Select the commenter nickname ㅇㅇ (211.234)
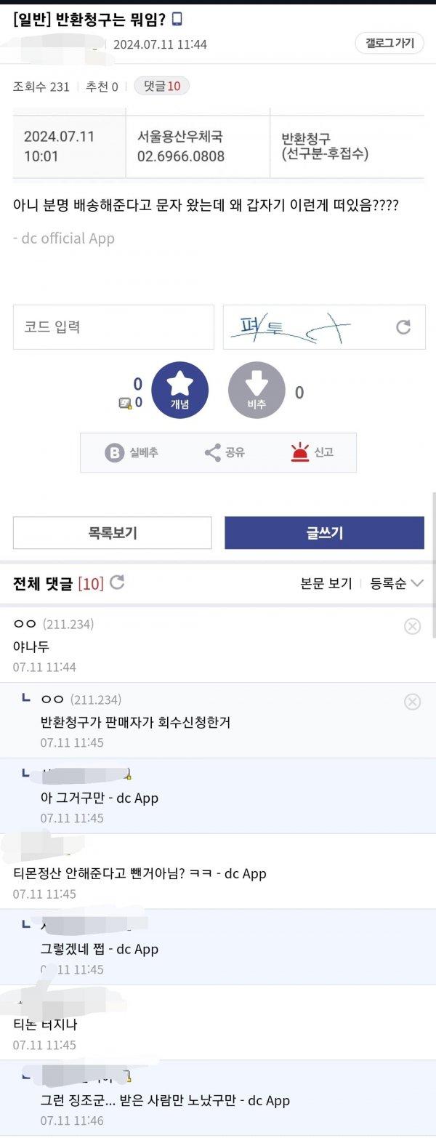This screenshot has height=1138, width=436. (44, 624)
